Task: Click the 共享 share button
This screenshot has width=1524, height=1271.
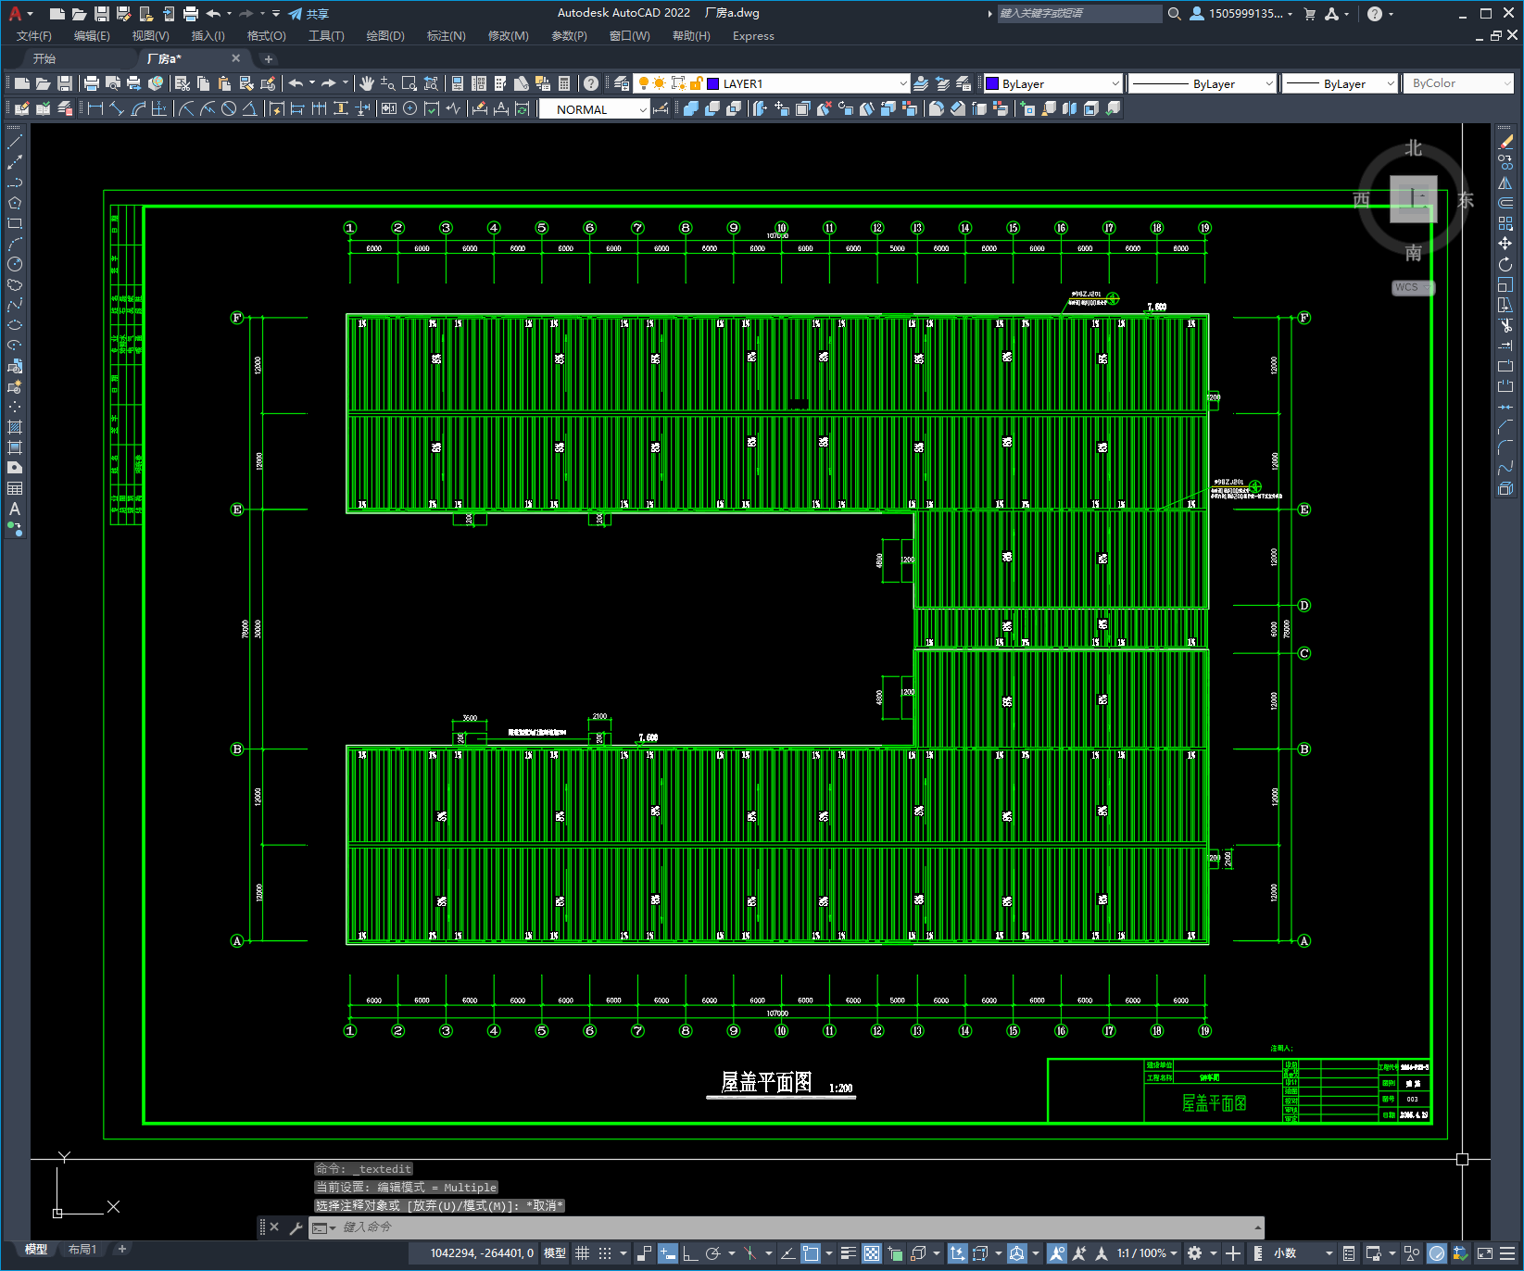Action: point(309,14)
